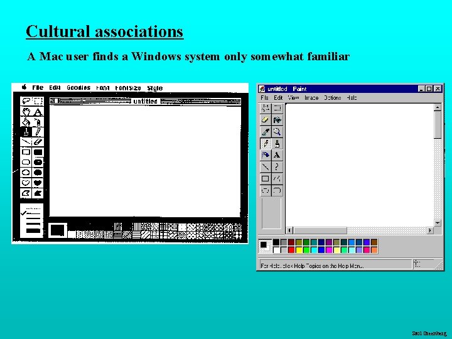Choose the grabber hand tool in MacPaint

point(26,111)
